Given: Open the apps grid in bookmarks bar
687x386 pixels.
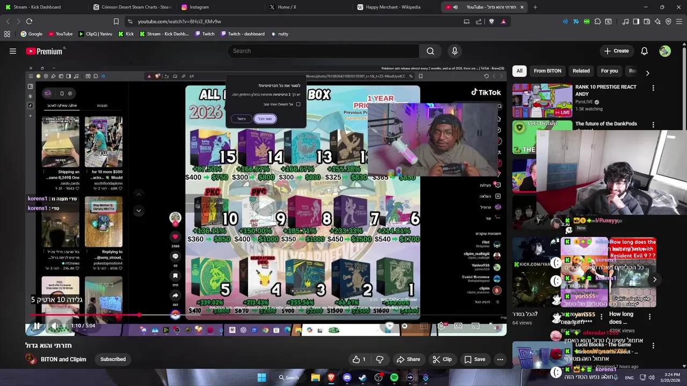Looking at the screenshot, I should coord(7,34).
